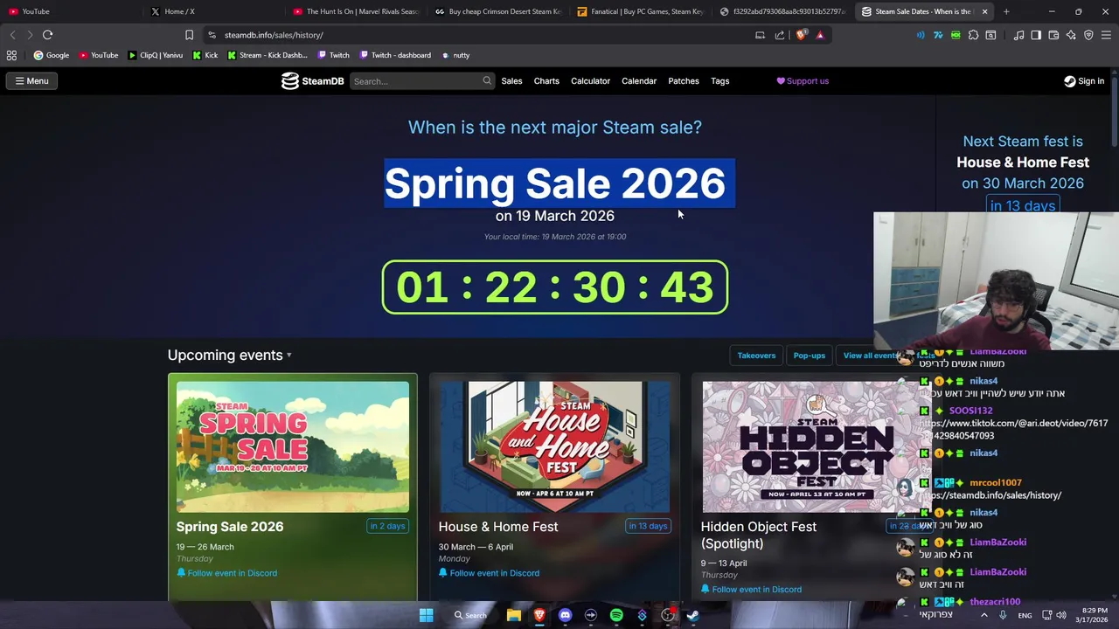Click the 'in 13 days' sidebar badge

coord(1023,206)
